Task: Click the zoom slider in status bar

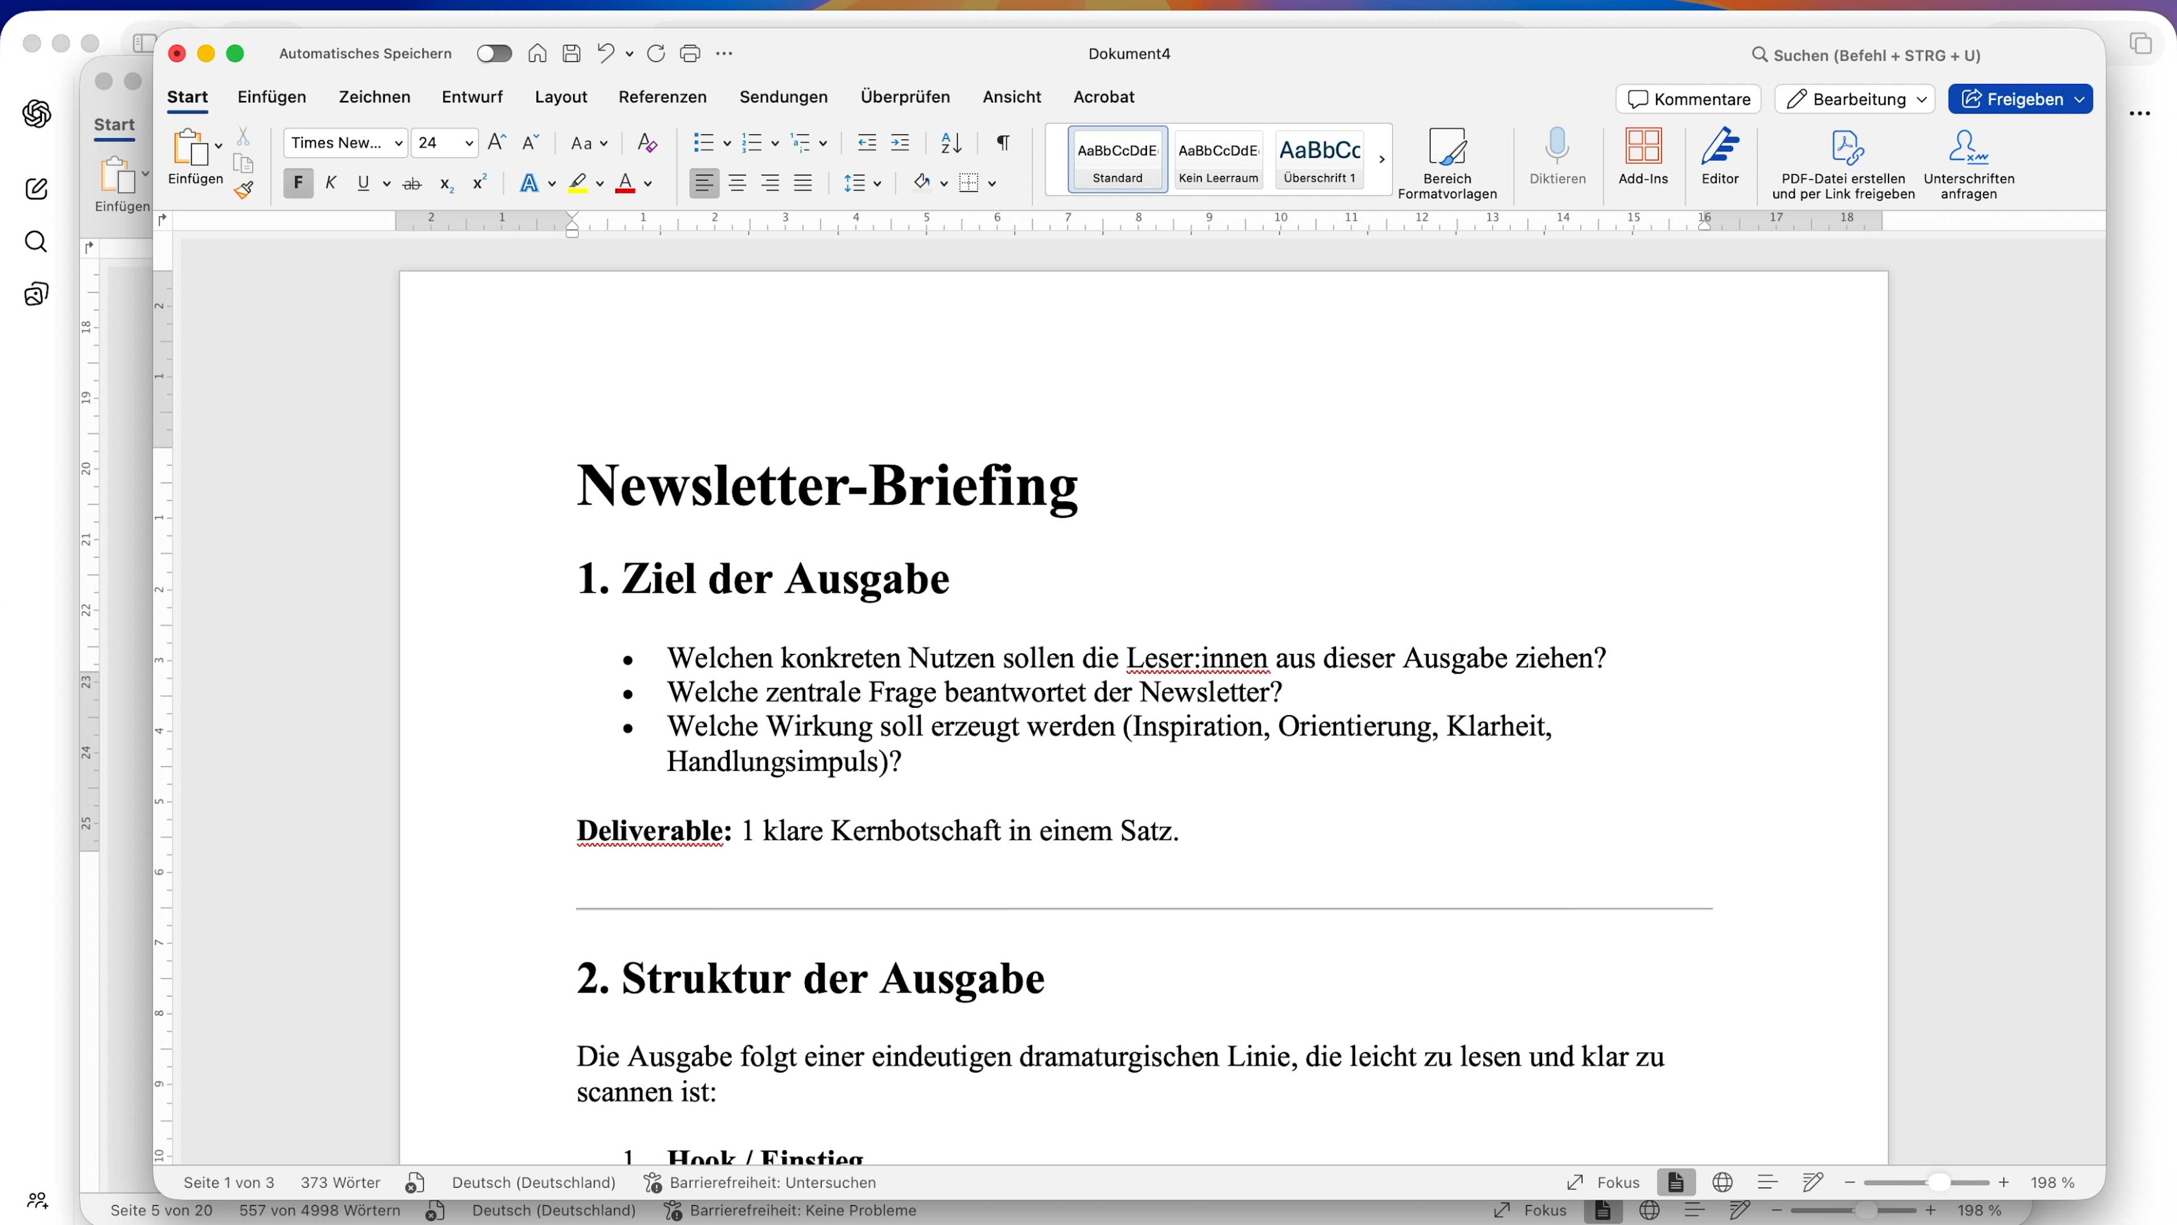Action: pyautogui.click(x=1939, y=1182)
